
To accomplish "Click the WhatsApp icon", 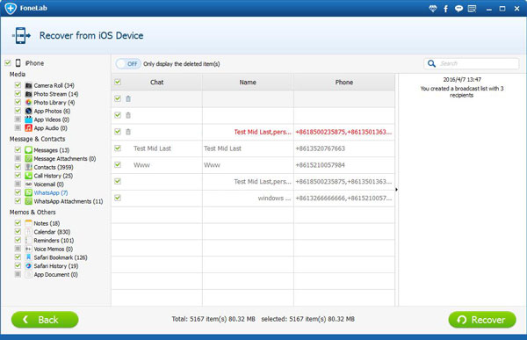I will [x=29, y=192].
